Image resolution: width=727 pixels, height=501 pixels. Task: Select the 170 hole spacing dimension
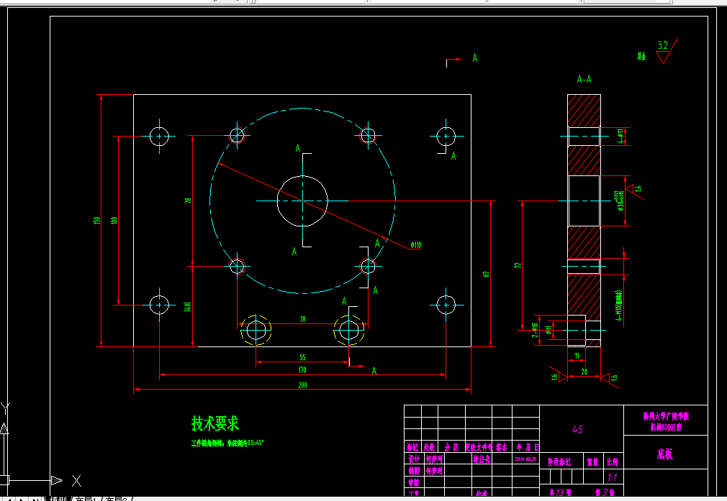(302, 370)
